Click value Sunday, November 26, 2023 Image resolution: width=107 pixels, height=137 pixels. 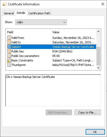73,38
